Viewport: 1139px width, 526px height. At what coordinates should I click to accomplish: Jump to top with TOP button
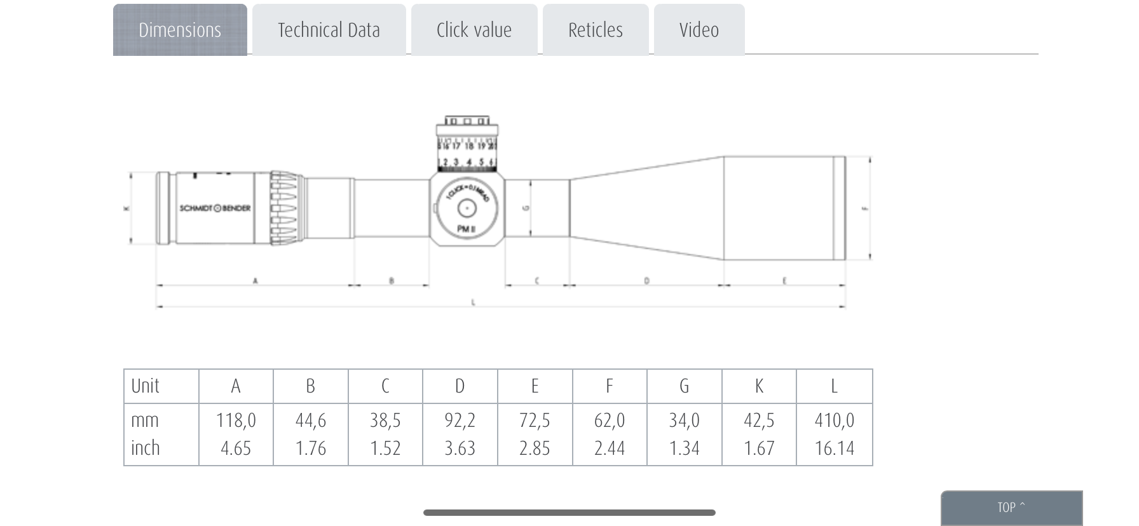[1011, 508]
